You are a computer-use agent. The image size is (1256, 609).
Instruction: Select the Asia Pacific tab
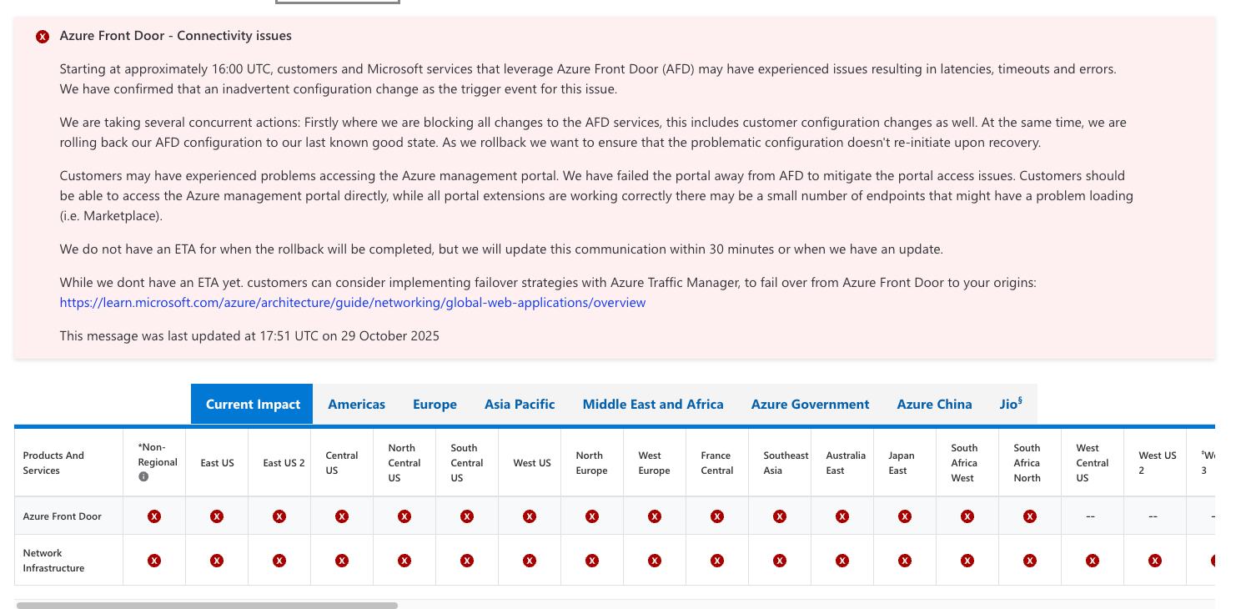tap(520, 405)
